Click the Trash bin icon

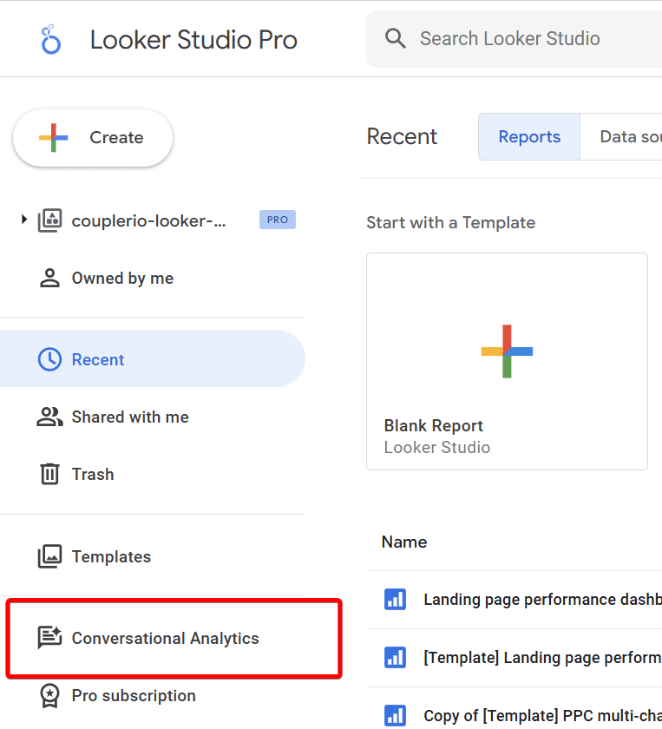click(x=49, y=474)
